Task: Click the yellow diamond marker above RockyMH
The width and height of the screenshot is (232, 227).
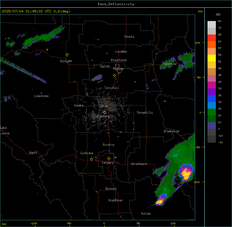Action: 67,55
